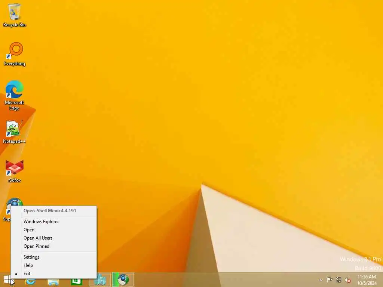The width and height of the screenshot is (383, 287).
Task: Open Help from Open-Shell menu
Action: [x=54, y=265]
